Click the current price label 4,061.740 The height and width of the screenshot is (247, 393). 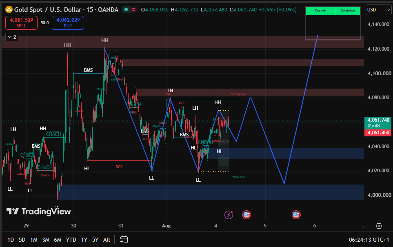[x=378, y=122]
